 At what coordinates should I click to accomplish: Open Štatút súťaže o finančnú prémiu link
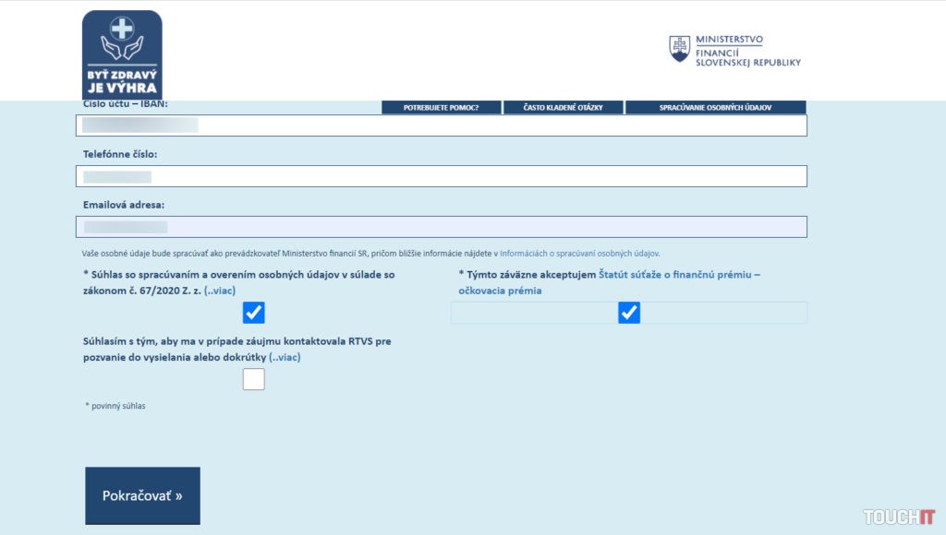[679, 275]
